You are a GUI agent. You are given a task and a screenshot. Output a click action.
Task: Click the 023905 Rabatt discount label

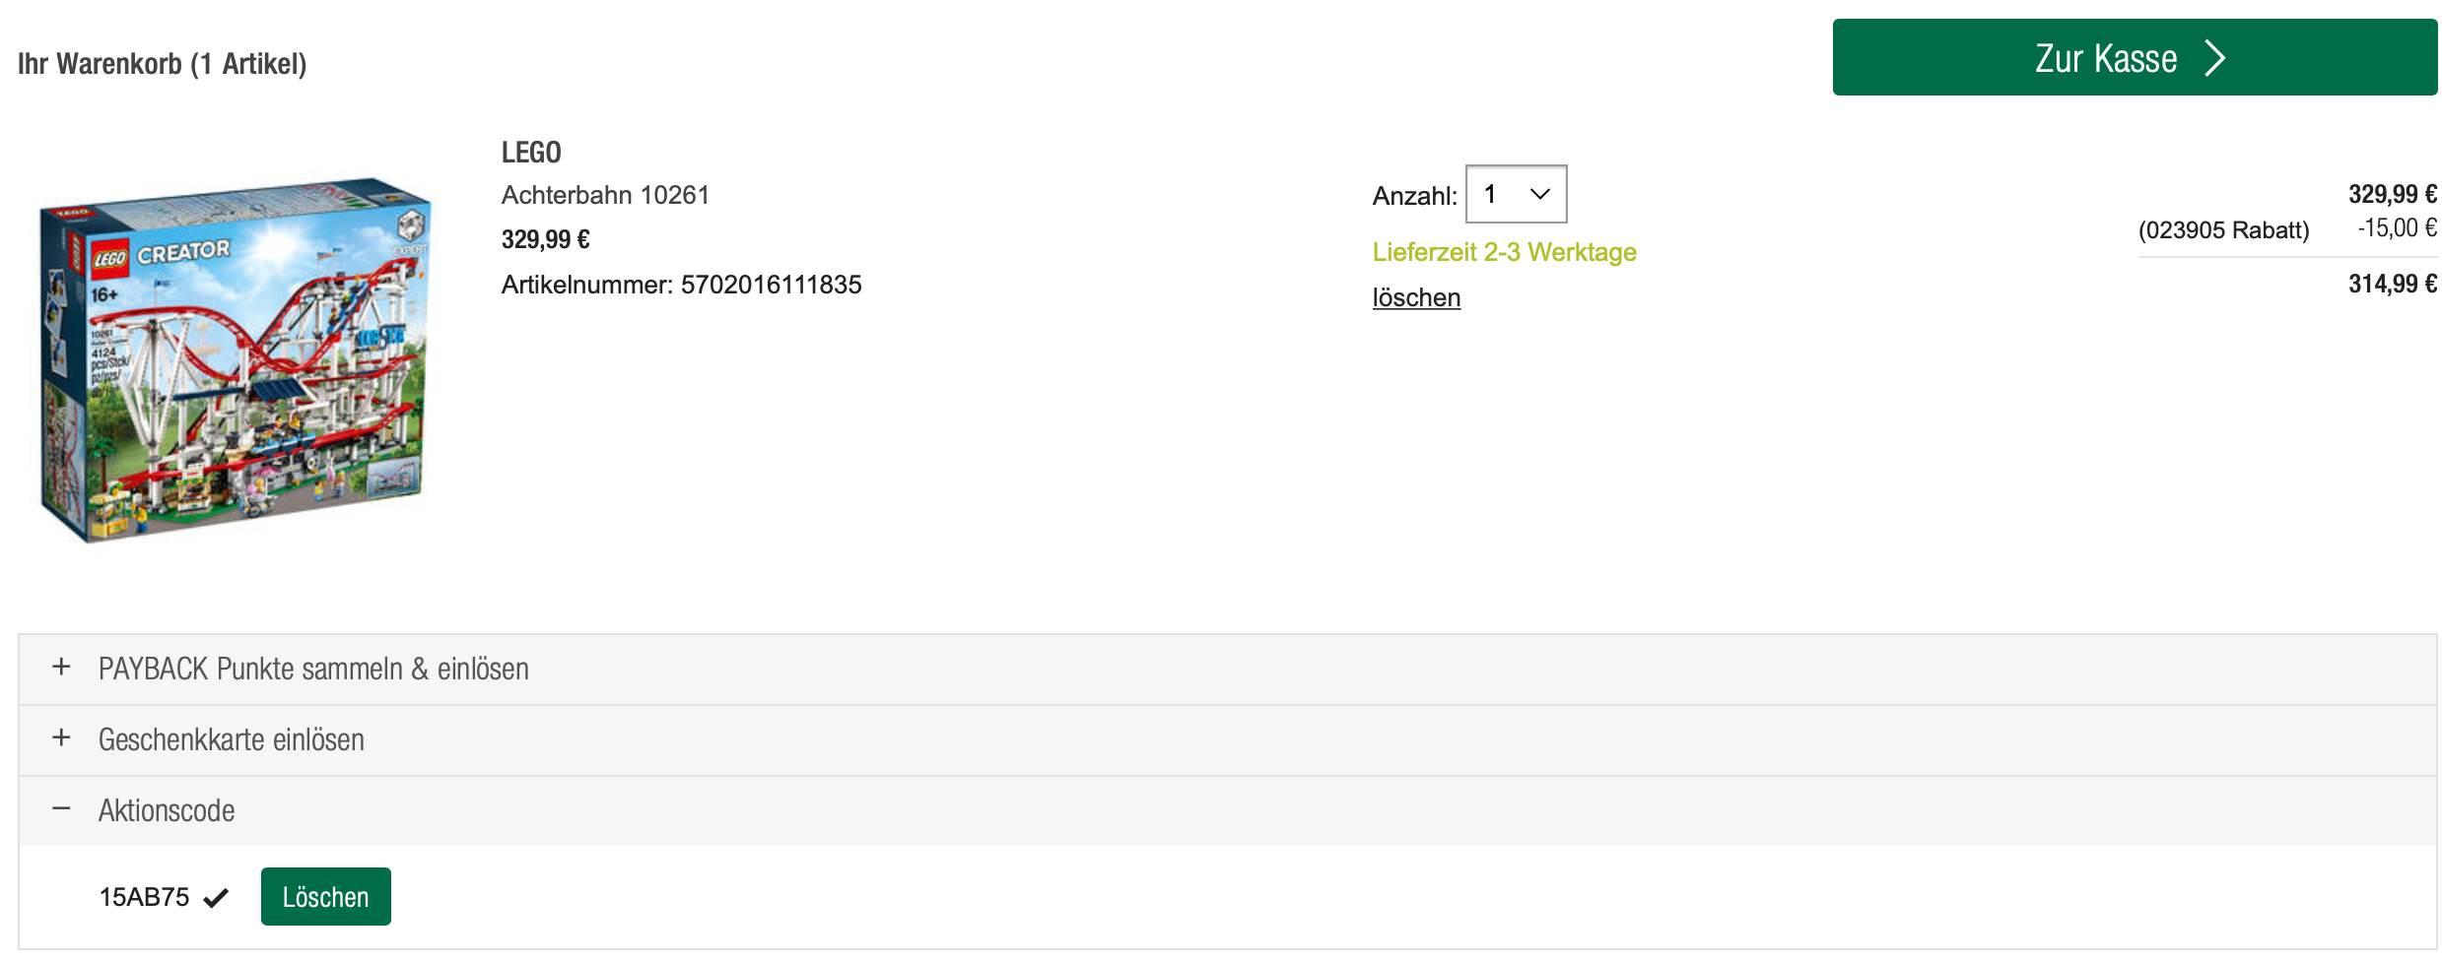pyautogui.click(x=2223, y=230)
